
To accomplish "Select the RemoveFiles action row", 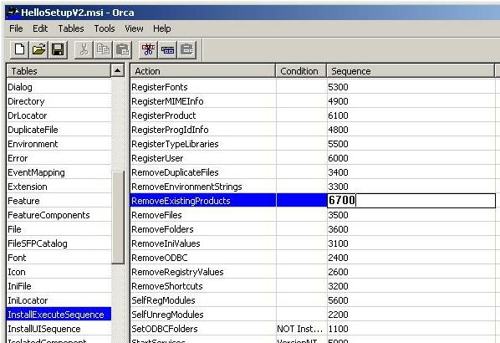I will pyautogui.click(x=313, y=215).
